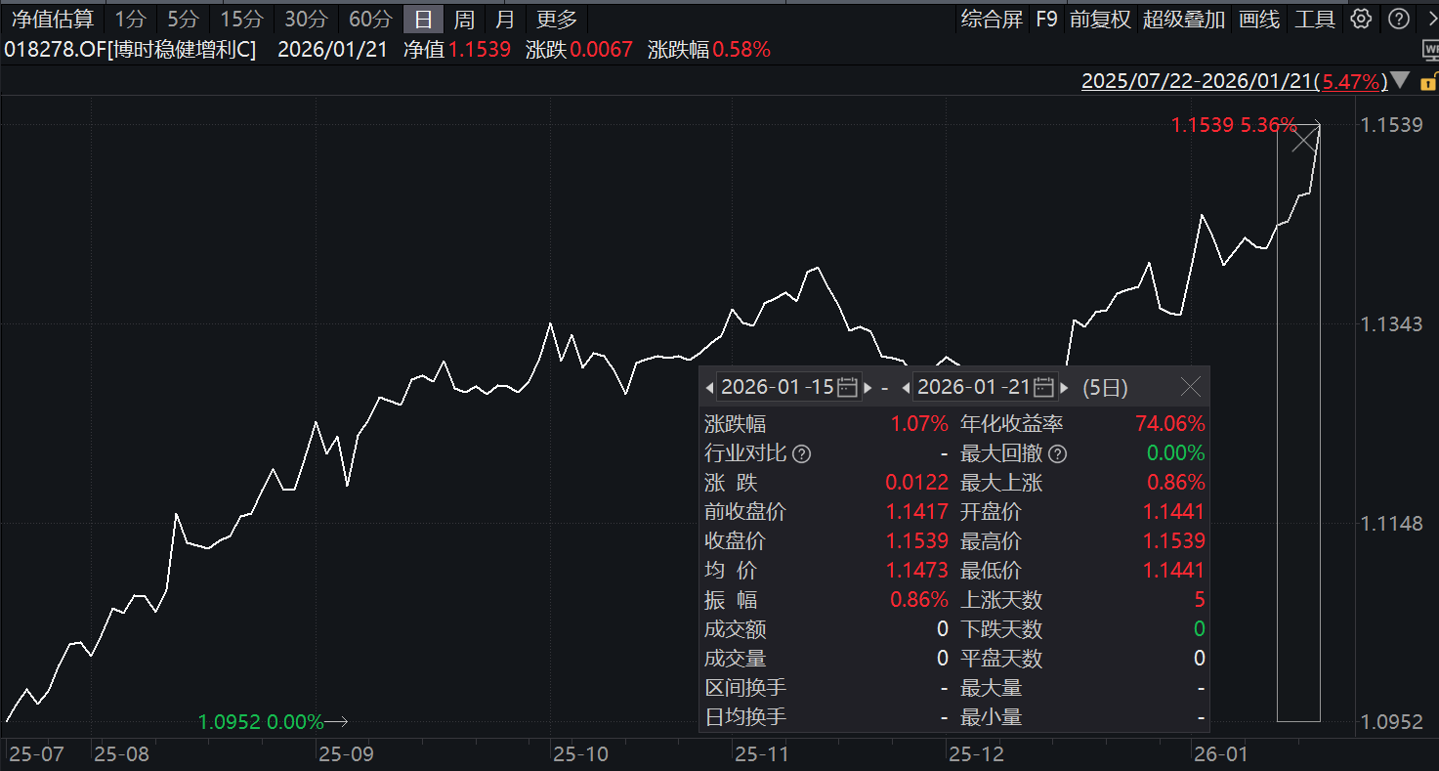Viewport: 1439px width, 771px height.
Task: Click the 前收盘价 value 1.1417
Action: 917,512
